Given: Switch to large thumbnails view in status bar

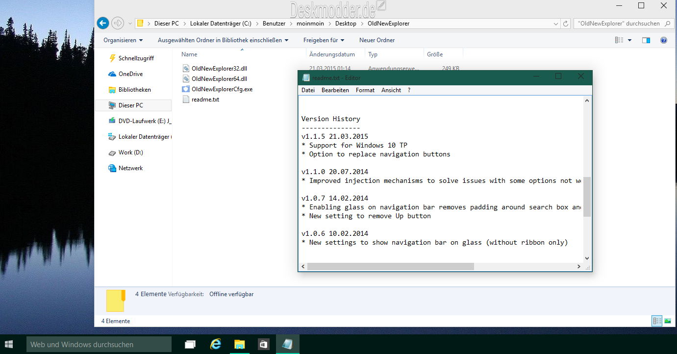Looking at the screenshot, I should click(x=668, y=321).
